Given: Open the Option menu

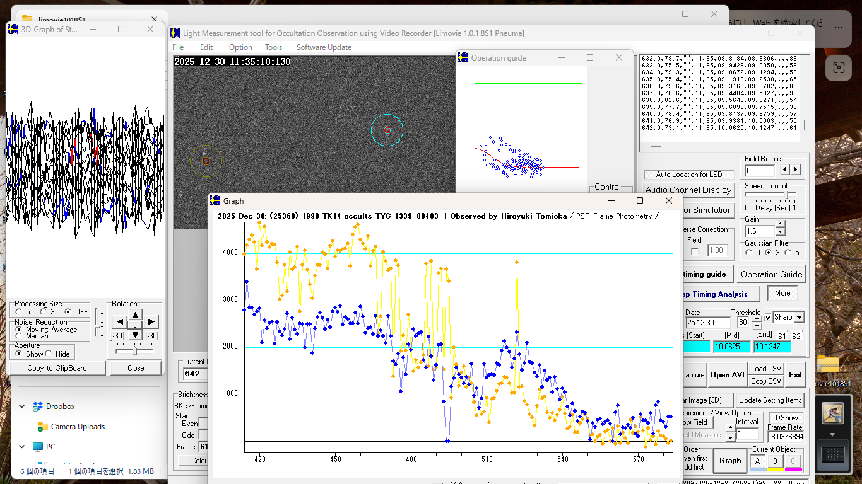Looking at the screenshot, I should [240, 47].
